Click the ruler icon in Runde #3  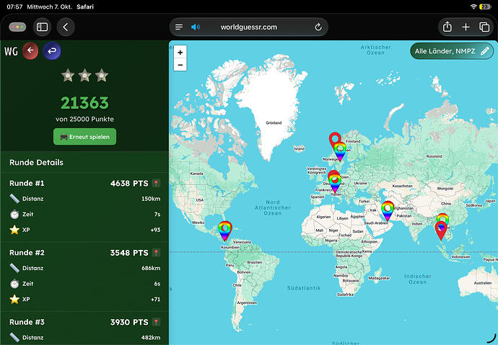coord(14,337)
